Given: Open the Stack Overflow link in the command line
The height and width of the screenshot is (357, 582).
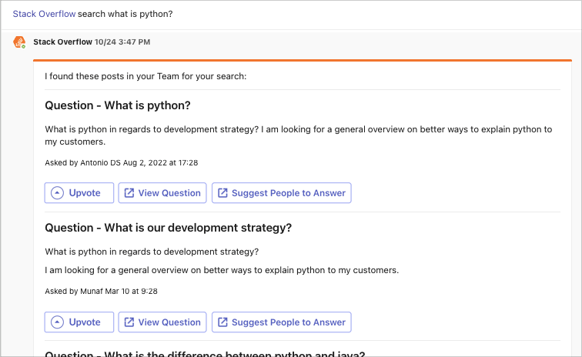Looking at the screenshot, I should [44, 15].
